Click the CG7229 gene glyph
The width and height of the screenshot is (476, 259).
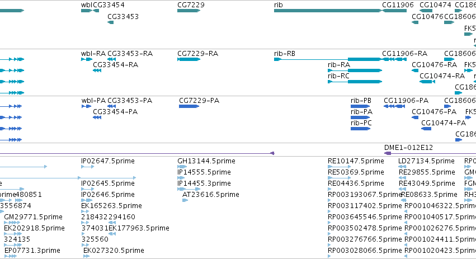tap(189, 11)
